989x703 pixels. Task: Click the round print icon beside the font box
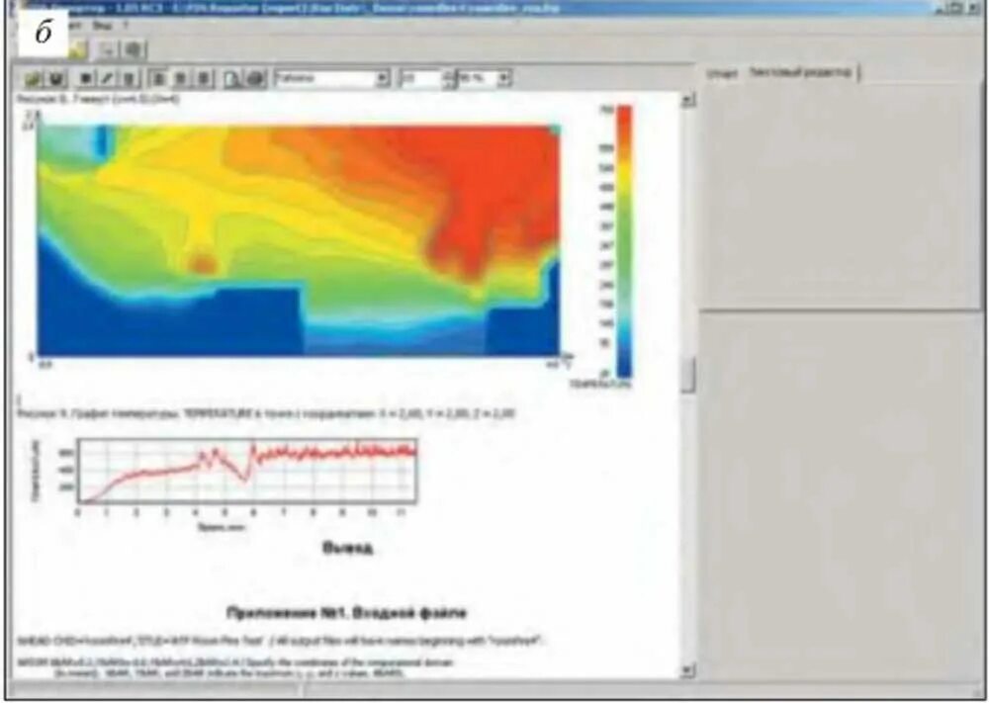pos(255,79)
